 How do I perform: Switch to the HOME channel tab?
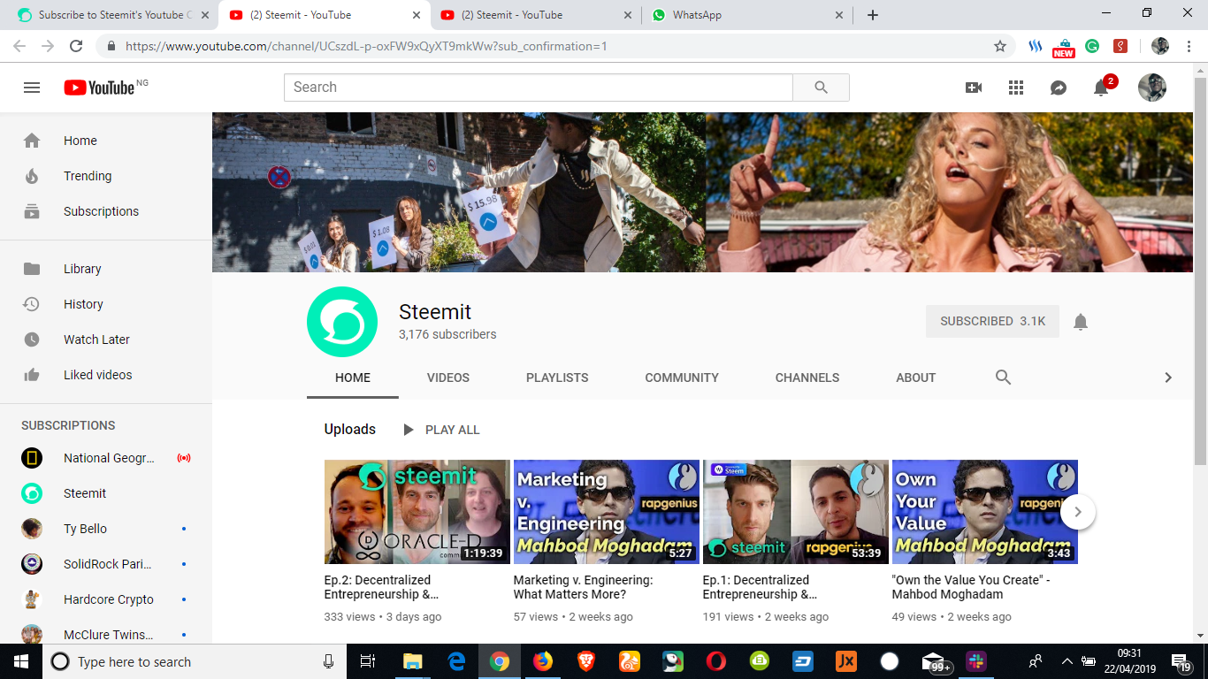click(353, 378)
